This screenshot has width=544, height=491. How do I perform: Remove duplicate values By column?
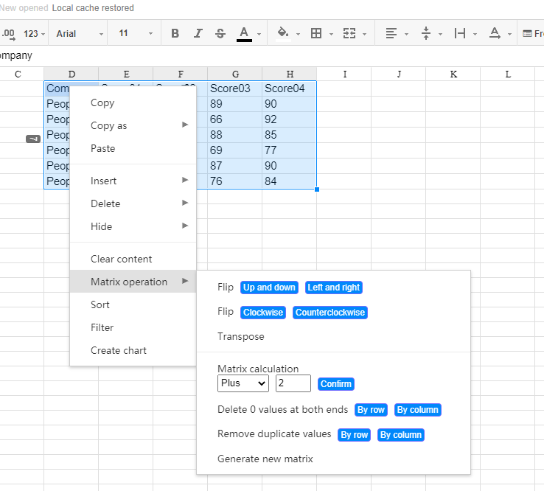pyautogui.click(x=401, y=435)
